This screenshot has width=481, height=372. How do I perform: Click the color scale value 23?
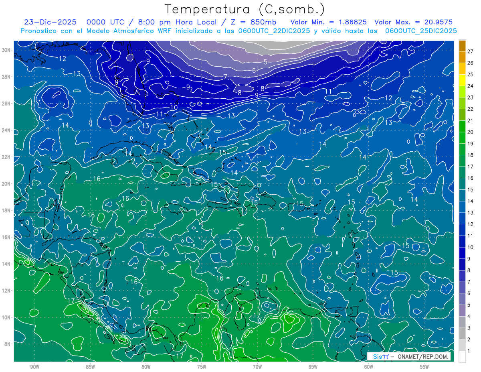pyautogui.click(x=470, y=98)
